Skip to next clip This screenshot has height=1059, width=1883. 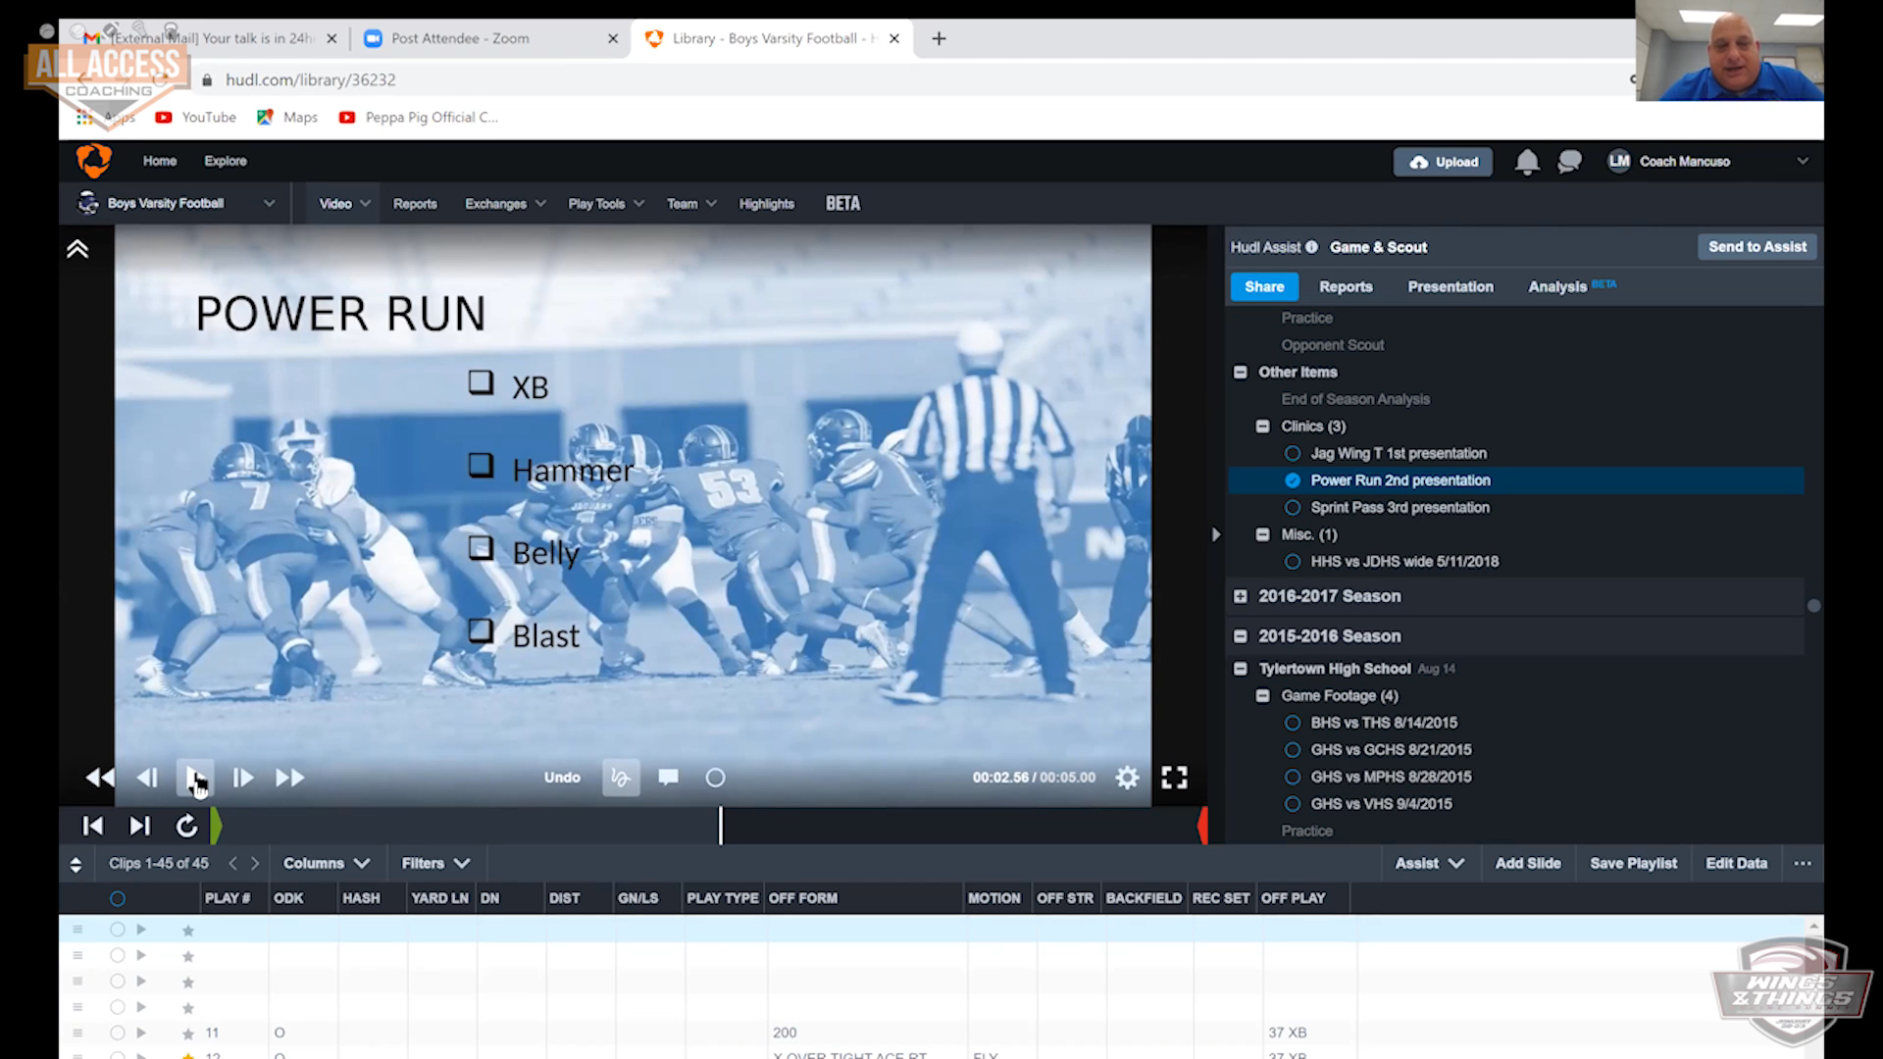(139, 826)
